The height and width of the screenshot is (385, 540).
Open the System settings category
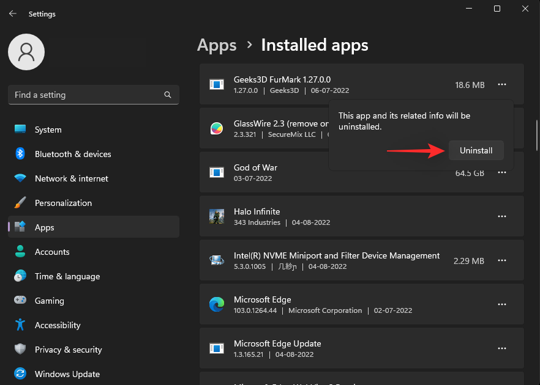(48, 130)
